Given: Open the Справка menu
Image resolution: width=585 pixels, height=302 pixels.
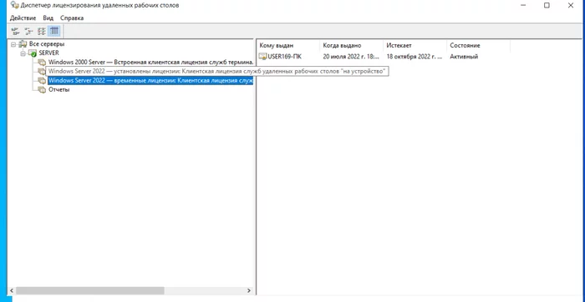Looking at the screenshot, I should pyautogui.click(x=72, y=18).
